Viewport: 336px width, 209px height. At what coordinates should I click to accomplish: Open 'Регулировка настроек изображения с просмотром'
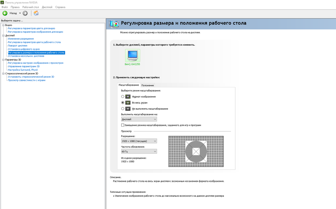[x=36, y=63]
